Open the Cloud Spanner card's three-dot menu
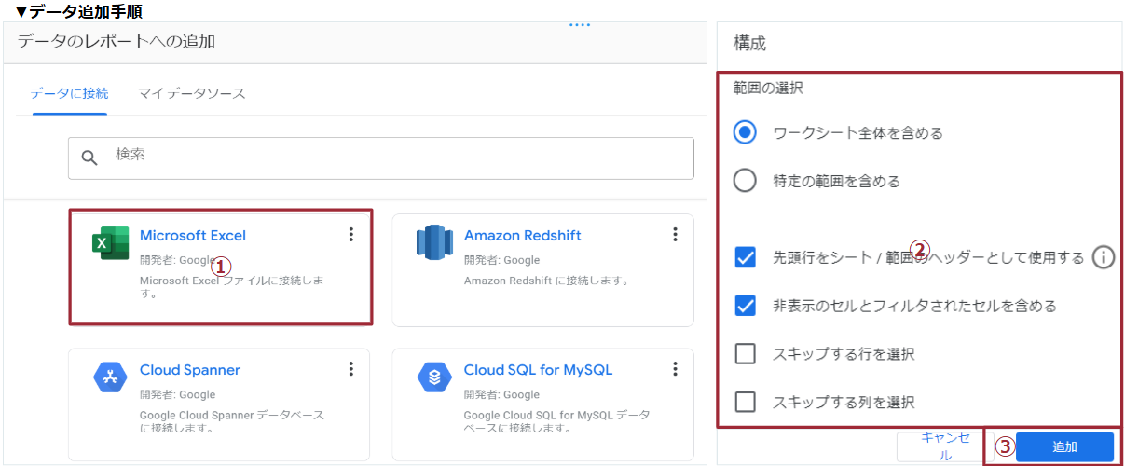1125x466 pixels. point(350,369)
